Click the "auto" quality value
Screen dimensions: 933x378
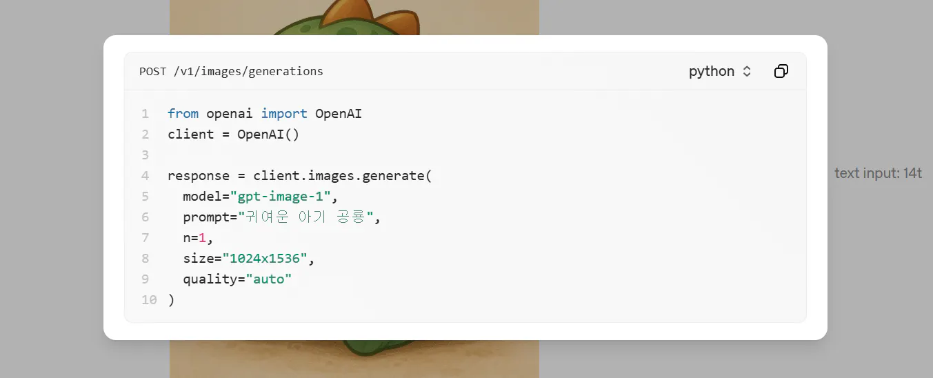(269, 279)
